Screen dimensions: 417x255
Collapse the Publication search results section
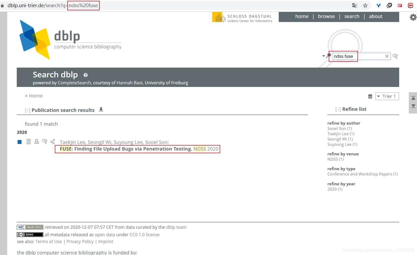coord(27,110)
